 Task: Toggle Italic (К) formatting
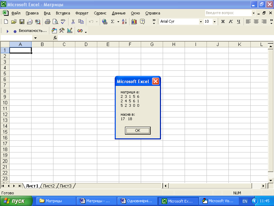click(x=231, y=22)
